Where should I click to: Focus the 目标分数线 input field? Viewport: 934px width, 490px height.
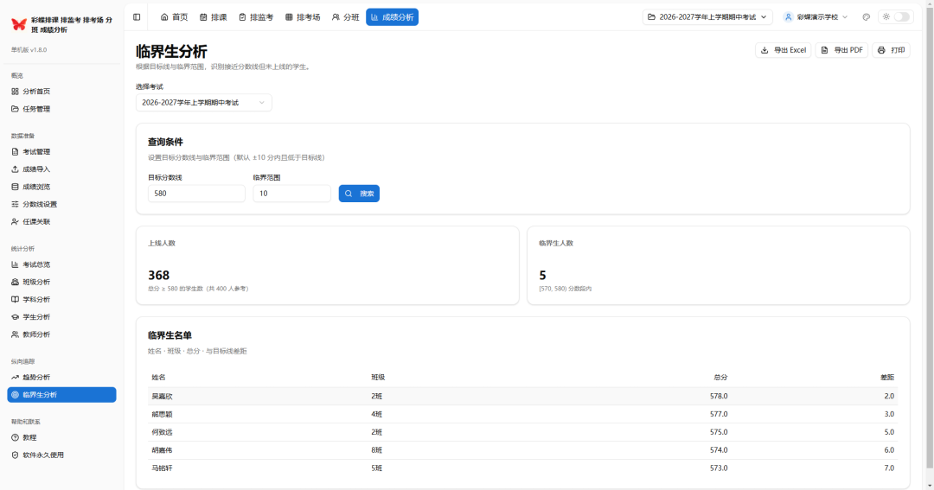[196, 194]
